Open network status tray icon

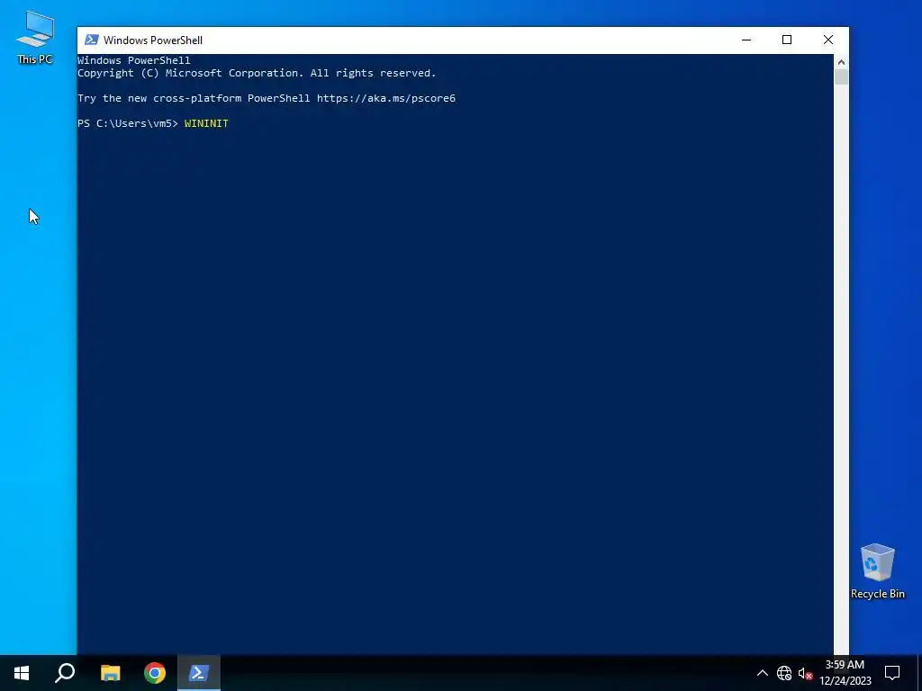point(784,673)
